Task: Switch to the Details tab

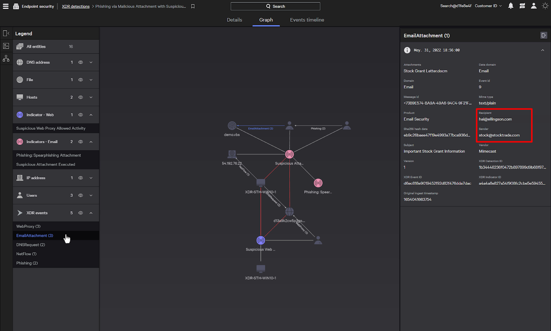Action: click(235, 20)
